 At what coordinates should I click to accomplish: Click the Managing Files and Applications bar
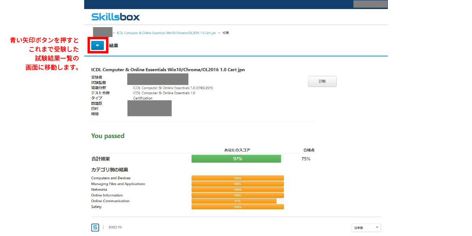pyautogui.click(x=238, y=184)
